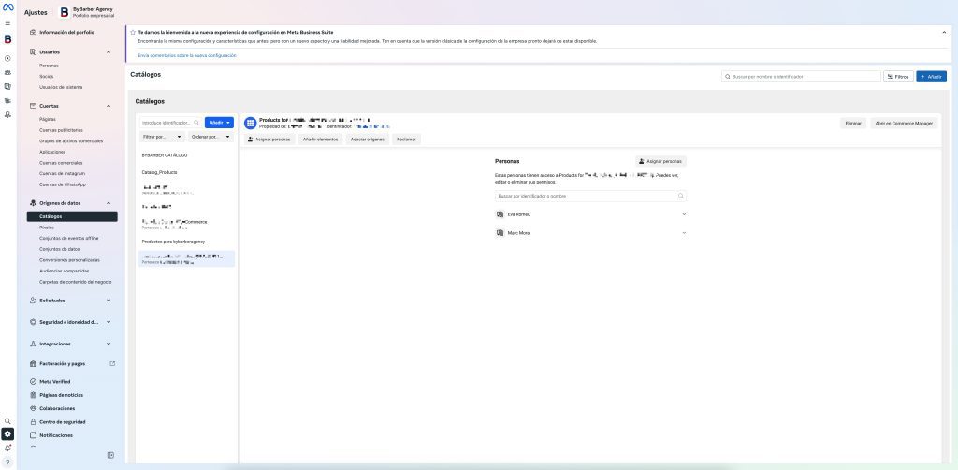The image size is (958, 470).
Task: Click the Filtros button
Action: pyautogui.click(x=898, y=77)
